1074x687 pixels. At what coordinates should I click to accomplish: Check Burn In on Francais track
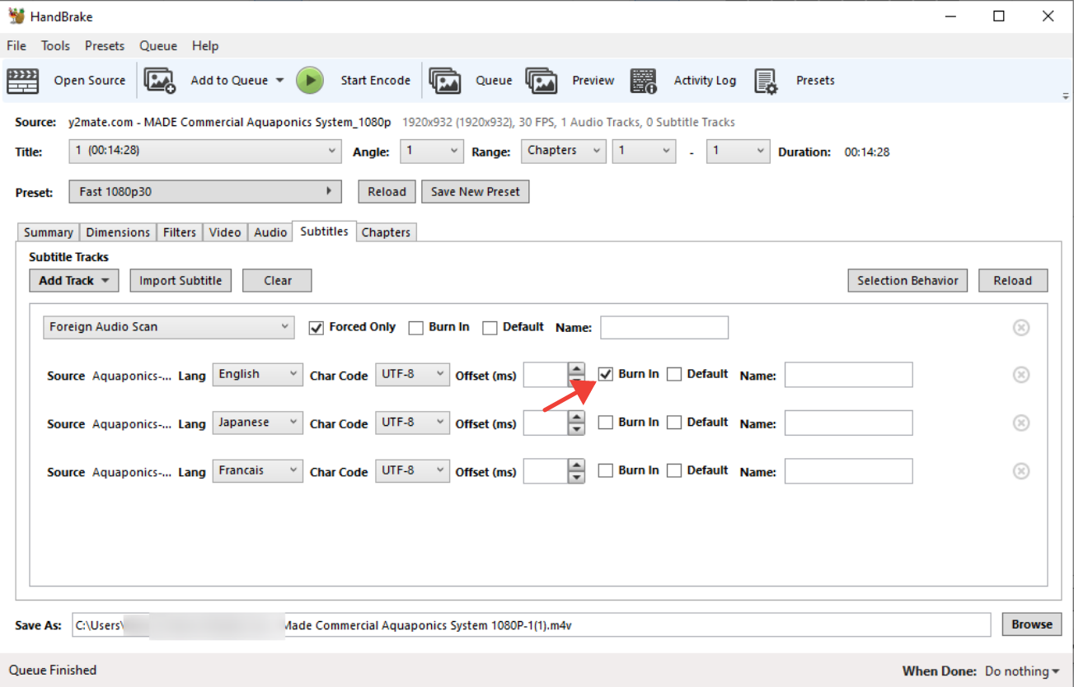click(x=606, y=471)
